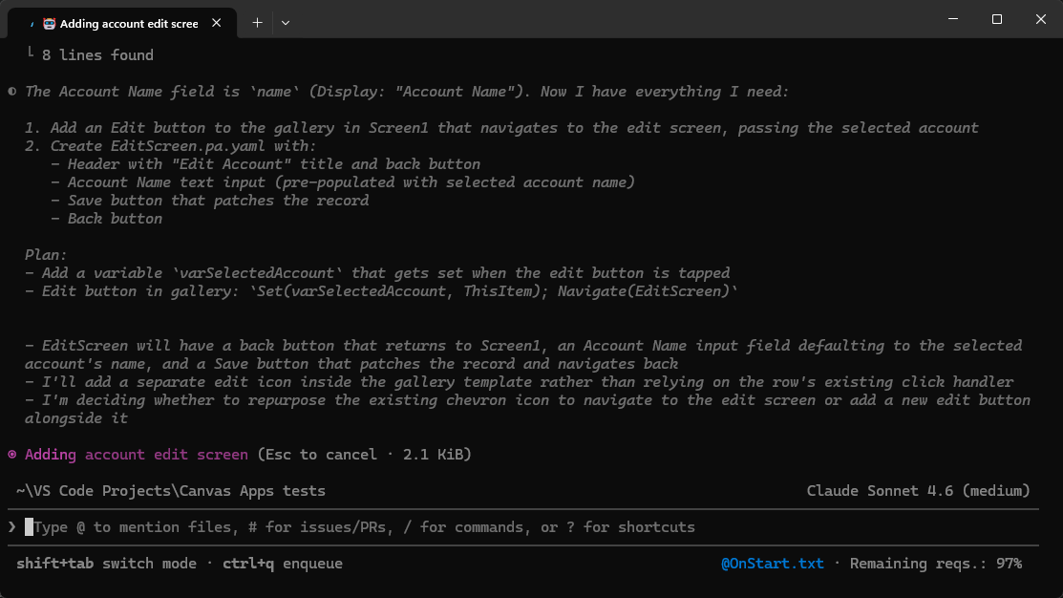The height and width of the screenshot is (598, 1063).
Task: Click the Copilot robot icon on the tab
Action: tap(50, 23)
